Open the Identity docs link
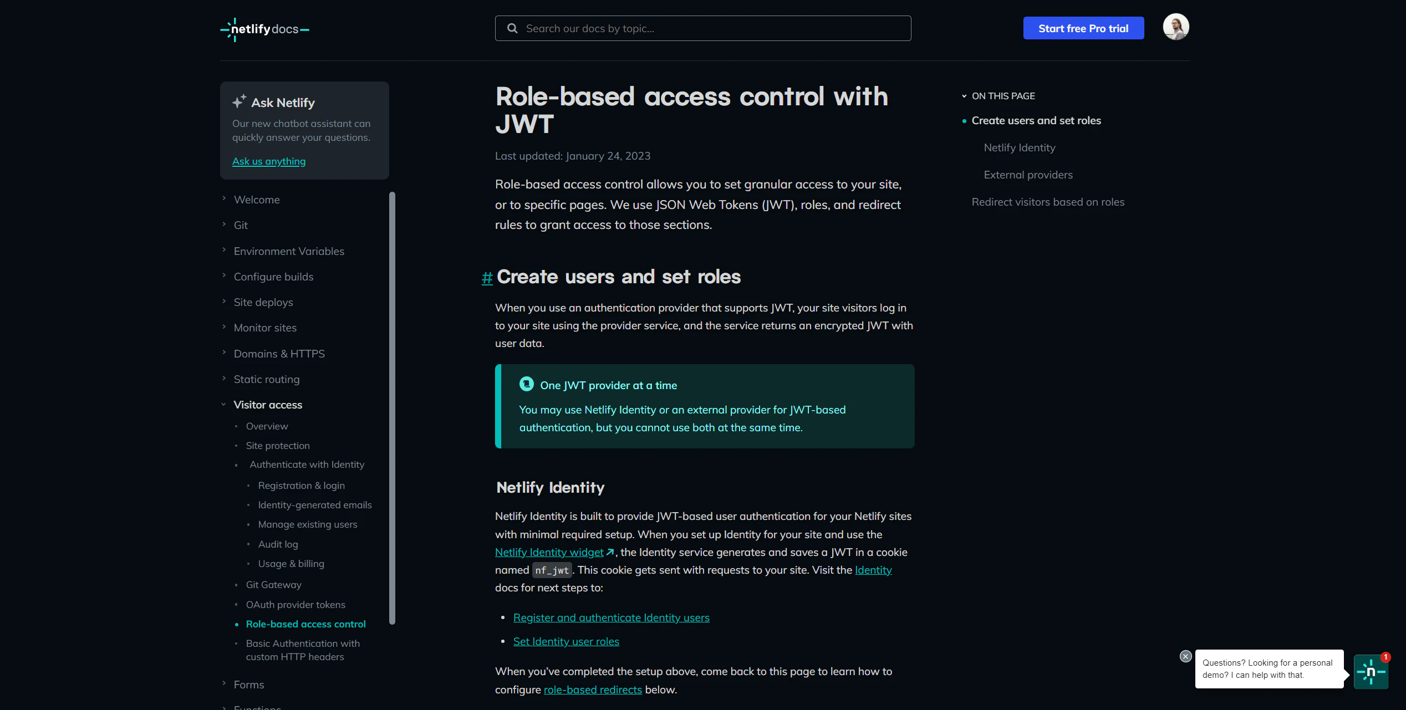 [x=873, y=570]
